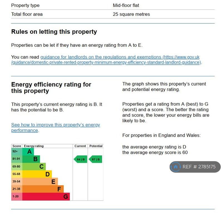Click the yellow D rating bar
This screenshot has width=224, height=214.
pos(37,174)
